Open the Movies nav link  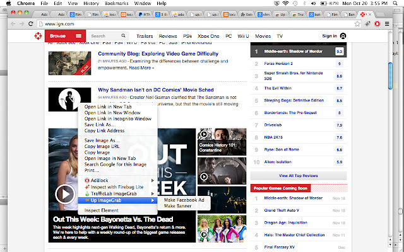263,36
